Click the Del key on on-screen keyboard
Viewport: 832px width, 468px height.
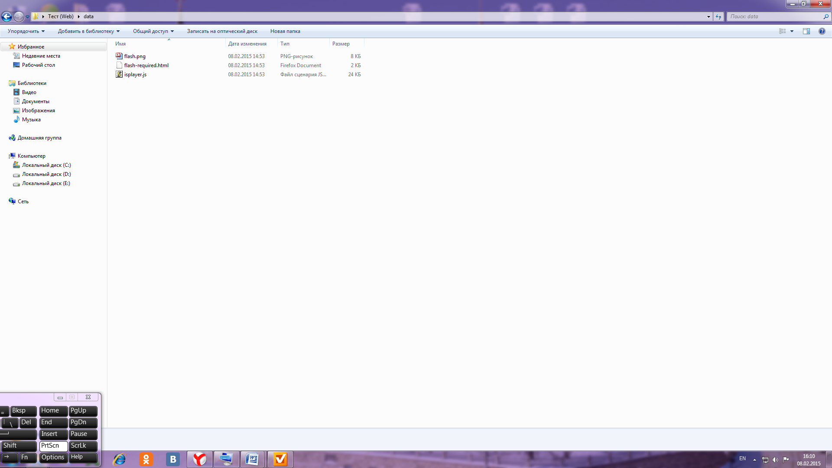tap(28, 422)
